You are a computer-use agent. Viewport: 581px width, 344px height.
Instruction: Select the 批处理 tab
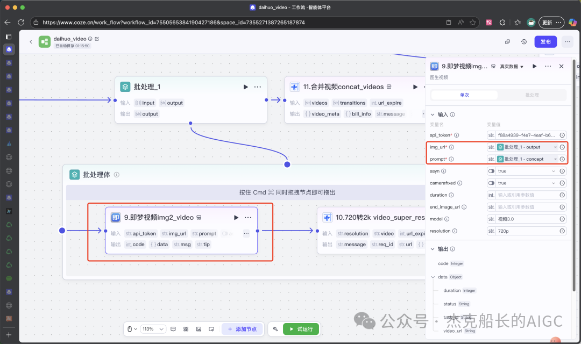tap(532, 95)
